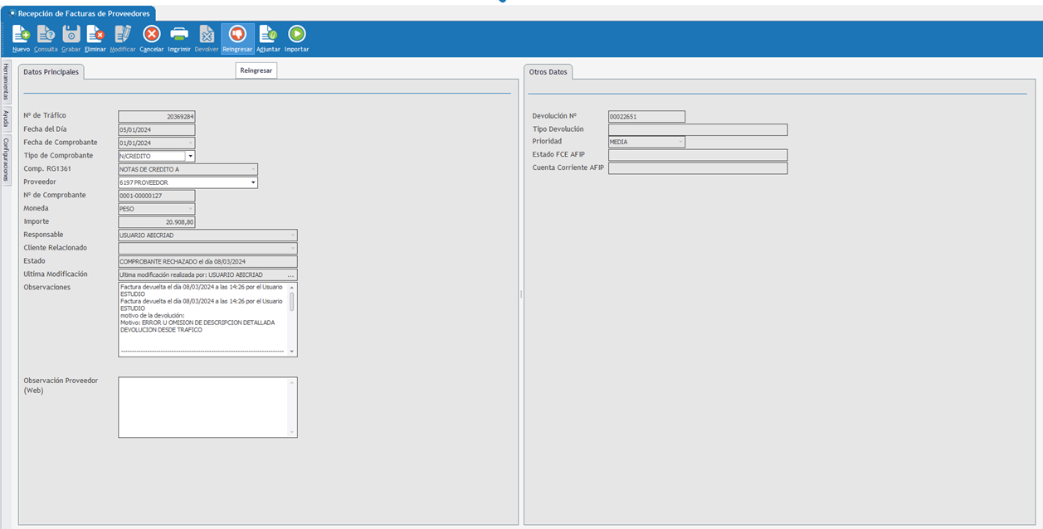The height and width of the screenshot is (529, 1043).
Task: Click the Nº de Tráfico field
Action: [157, 117]
